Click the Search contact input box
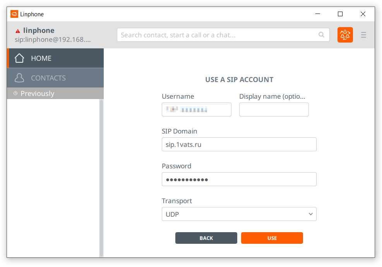The image size is (382, 267). (x=219, y=35)
